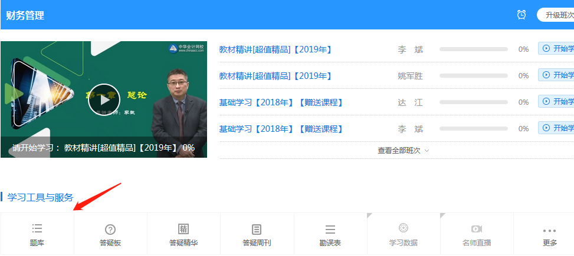The height and width of the screenshot is (256, 574).
Task: Start learning 姚军胜's 教材精讲 course
Action: coord(557,75)
